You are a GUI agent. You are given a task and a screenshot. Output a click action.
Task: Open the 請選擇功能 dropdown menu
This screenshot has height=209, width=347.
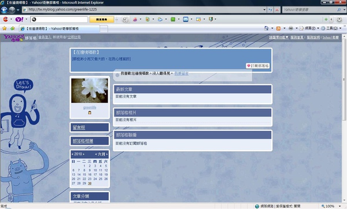(x=279, y=37)
